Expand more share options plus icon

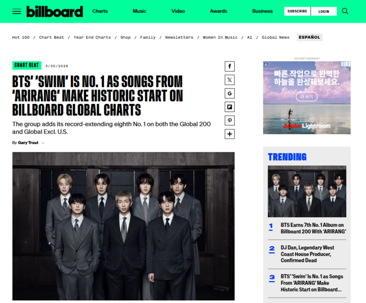(230, 134)
